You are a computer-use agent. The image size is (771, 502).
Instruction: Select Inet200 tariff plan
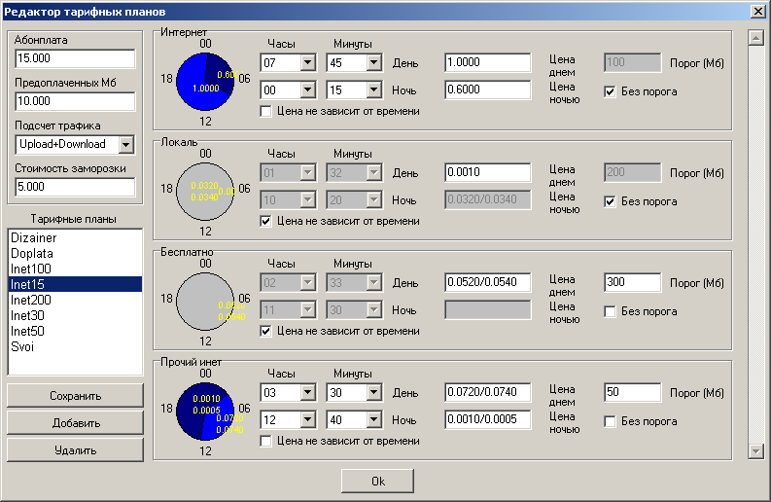[x=31, y=300]
